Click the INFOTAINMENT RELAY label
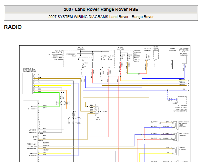202x162 pixels. (71, 55)
